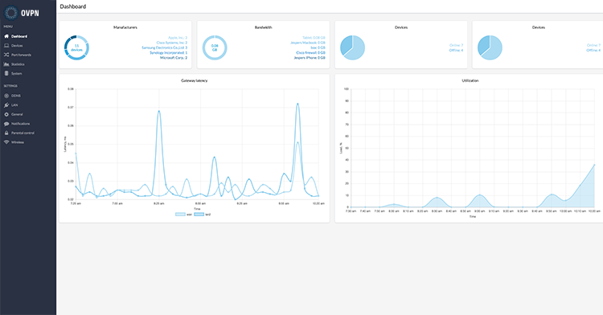603x315 pixels.
Task: Toggle Tablet 0.08 GB bandwidth legend entry
Action: tap(314, 38)
